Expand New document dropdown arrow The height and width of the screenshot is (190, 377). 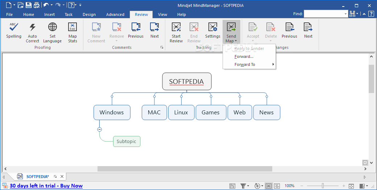point(14,5)
